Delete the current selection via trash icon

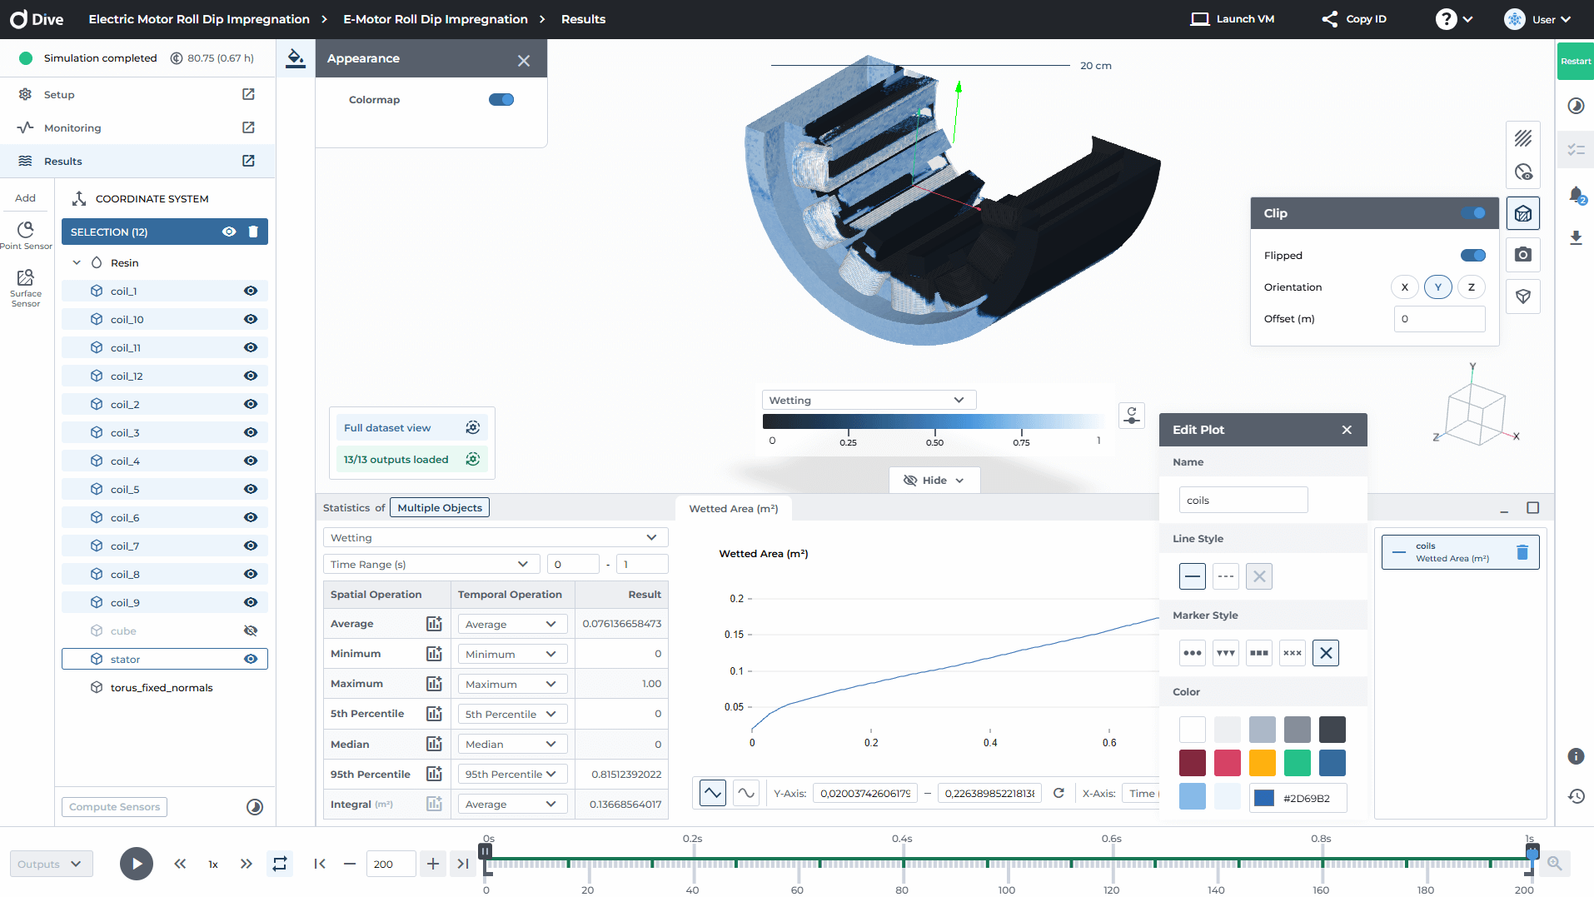point(253,232)
